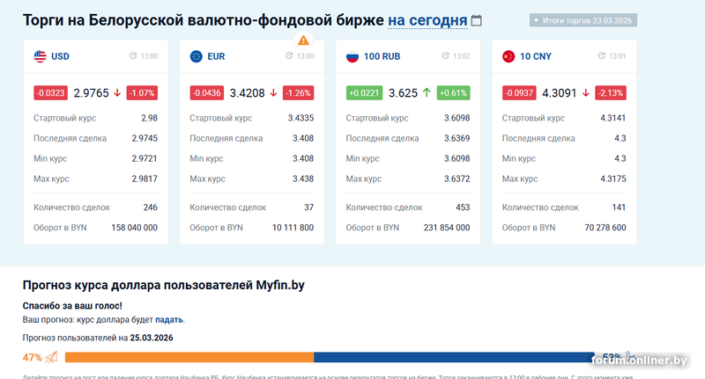Click the orange paper plane icon near 47%
705x379 pixels.
[x=52, y=357]
